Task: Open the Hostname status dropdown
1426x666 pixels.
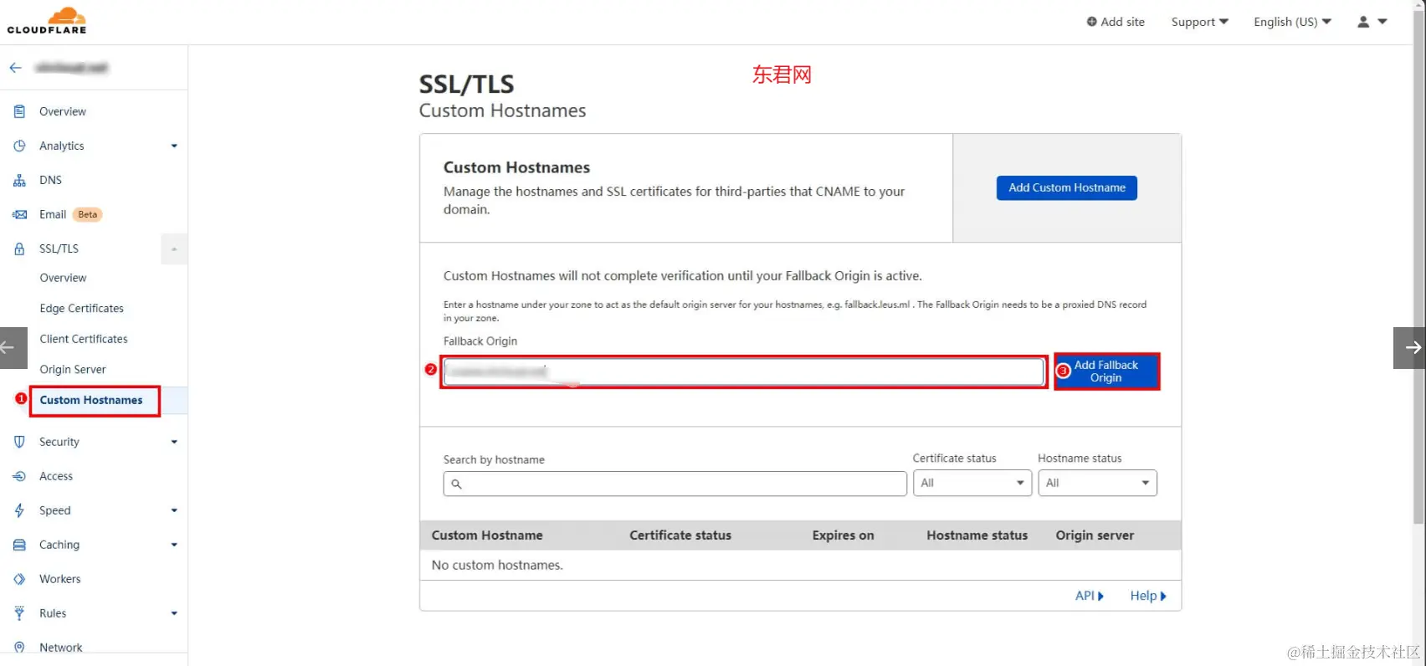Action: click(x=1097, y=483)
